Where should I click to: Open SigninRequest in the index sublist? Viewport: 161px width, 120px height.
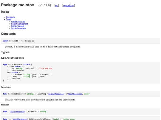[x=18, y=26]
